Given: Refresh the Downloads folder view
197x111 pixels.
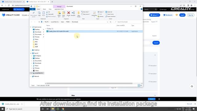Looking at the screenshot, I should (x=111, y=22).
